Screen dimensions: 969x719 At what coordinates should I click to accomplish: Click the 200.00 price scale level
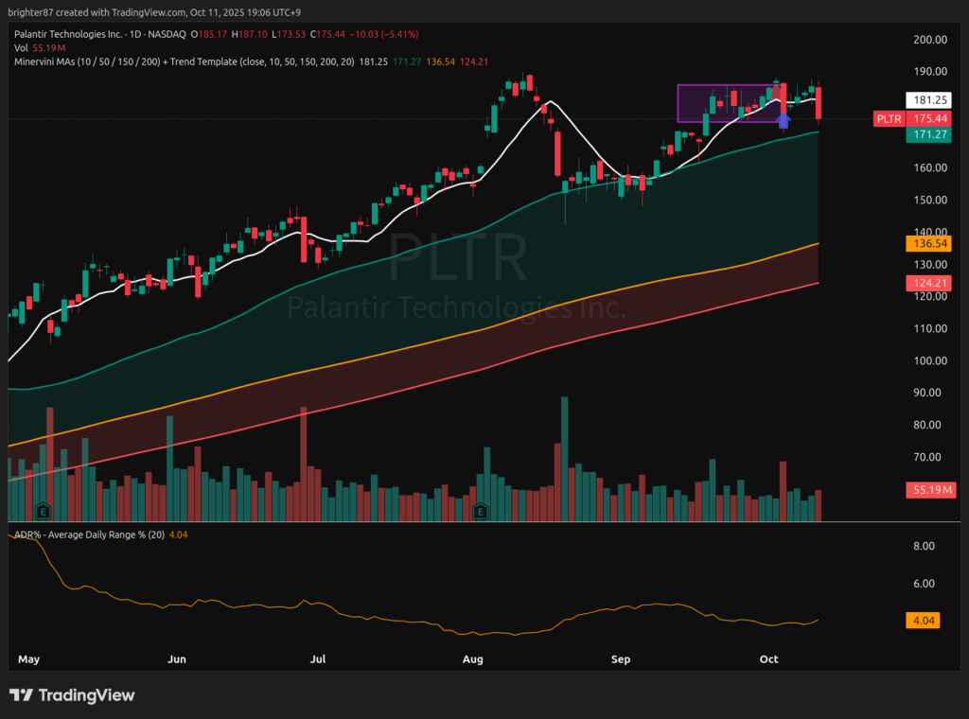tap(927, 40)
